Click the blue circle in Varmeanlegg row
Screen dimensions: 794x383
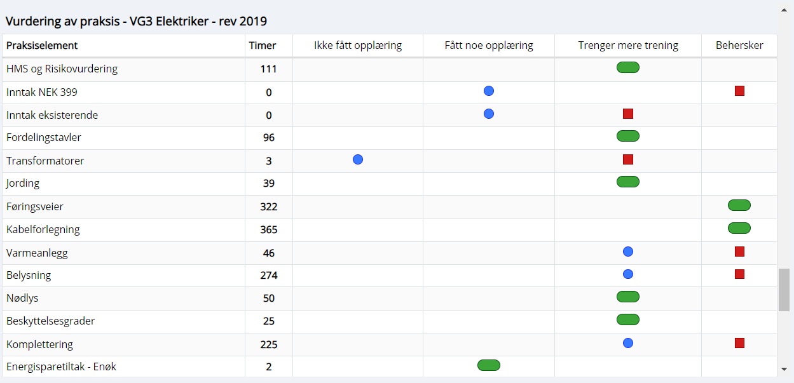[628, 252]
